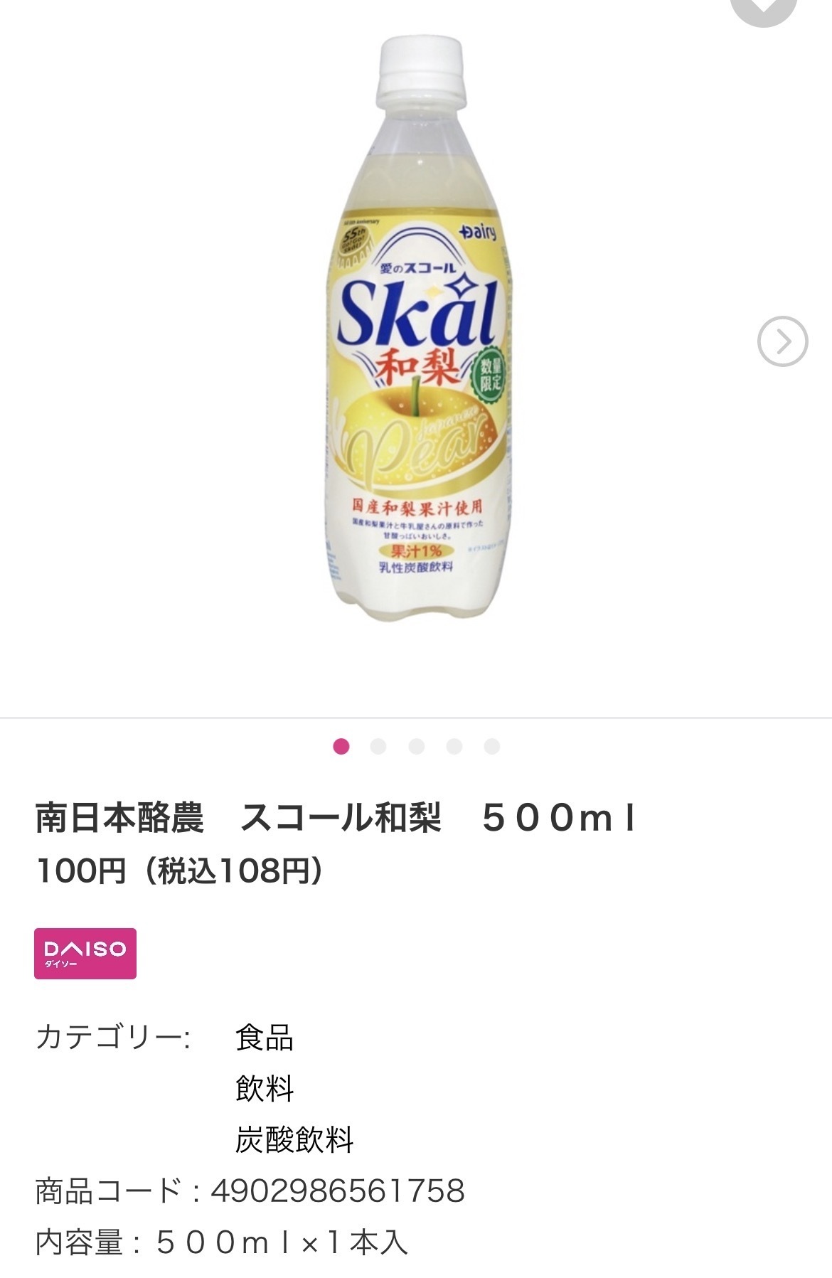The width and height of the screenshot is (832, 1278).
Task: Open the 炭酸飲料 category link
Action: click(294, 1140)
